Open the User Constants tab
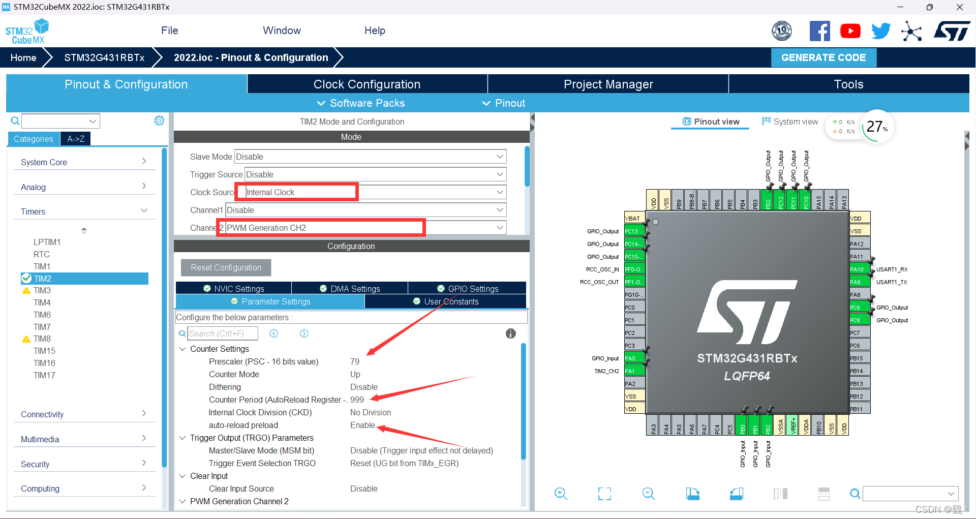Viewport: 976px width, 519px height. tap(446, 301)
